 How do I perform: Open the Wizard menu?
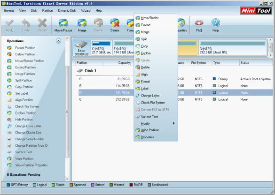(86, 10)
